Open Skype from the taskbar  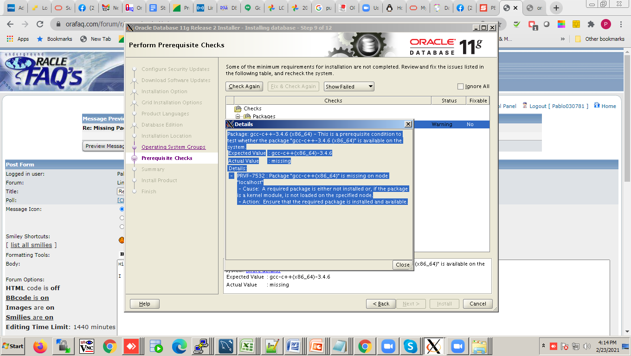click(410, 346)
